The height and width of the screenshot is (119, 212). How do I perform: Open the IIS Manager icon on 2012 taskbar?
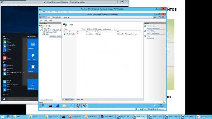85,106
